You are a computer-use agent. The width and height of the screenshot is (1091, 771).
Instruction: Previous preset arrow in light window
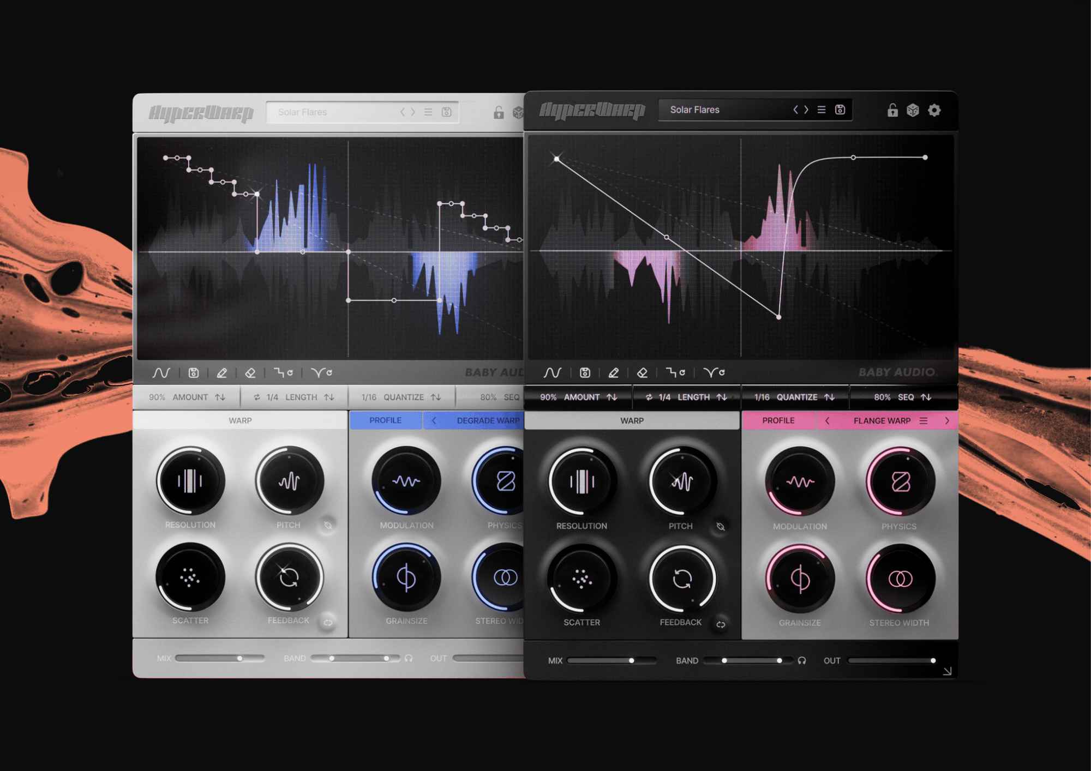pos(403,112)
